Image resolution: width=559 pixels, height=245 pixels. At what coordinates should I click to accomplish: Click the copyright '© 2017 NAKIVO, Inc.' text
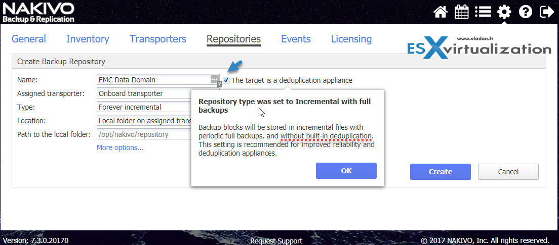(x=485, y=240)
